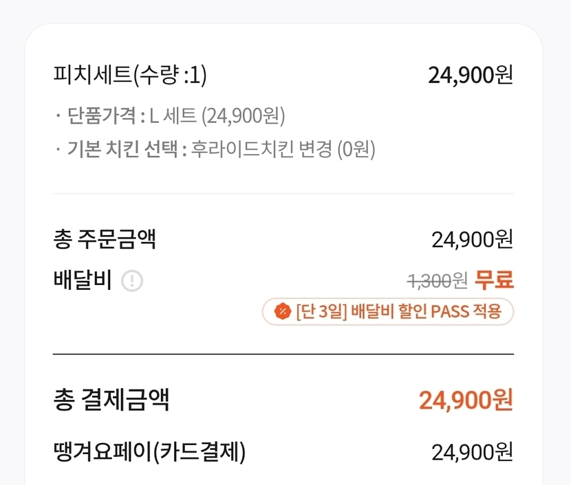Select the 총 주문금액 label
This screenshot has width=571, height=485.
coord(105,240)
